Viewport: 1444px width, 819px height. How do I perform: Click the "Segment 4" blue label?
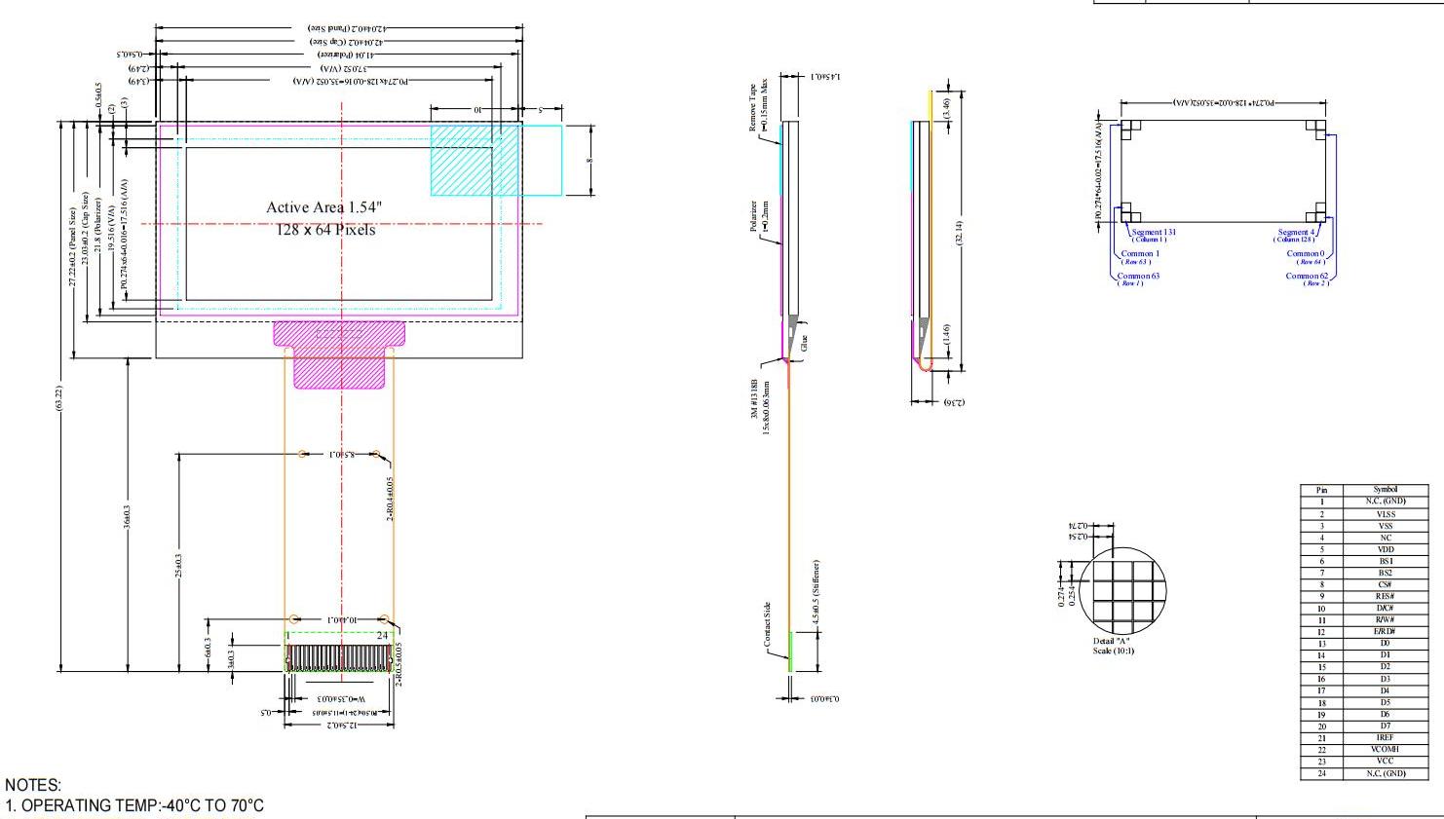[x=1297, y=233]
